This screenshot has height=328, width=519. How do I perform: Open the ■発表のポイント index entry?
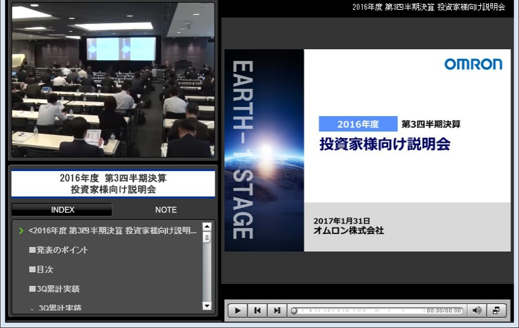click(x=58, y=250)
